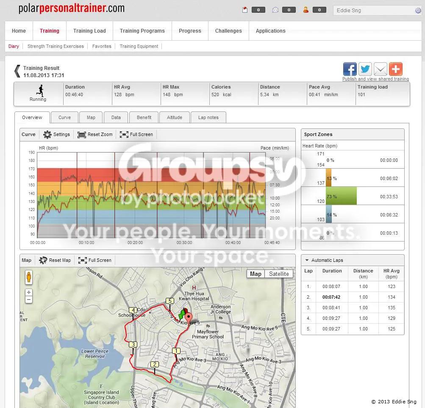Open the Favorites link
The width and height of the screenshot is (425, 408).
pos(102,46)
